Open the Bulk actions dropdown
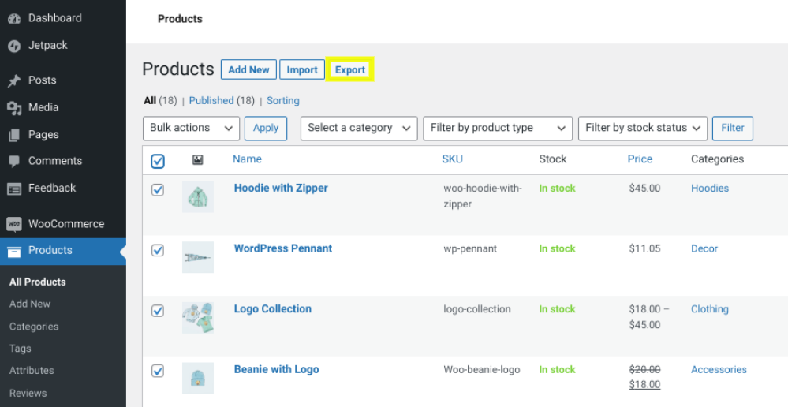Viewport: 788px width, 407px height. pyautogui.click(x=192, y=128)
